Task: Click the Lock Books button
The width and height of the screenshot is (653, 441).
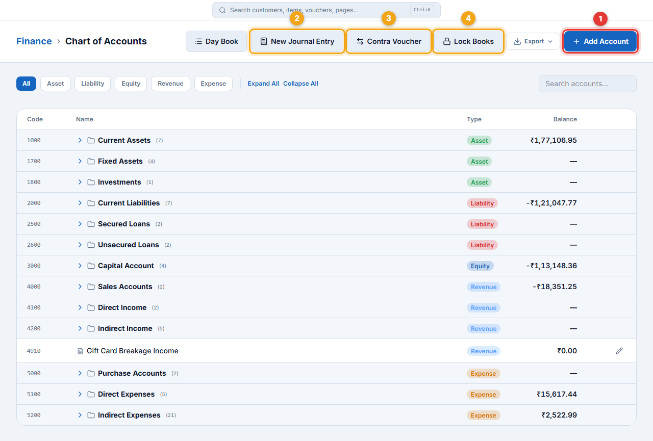Action: (468, 41)
